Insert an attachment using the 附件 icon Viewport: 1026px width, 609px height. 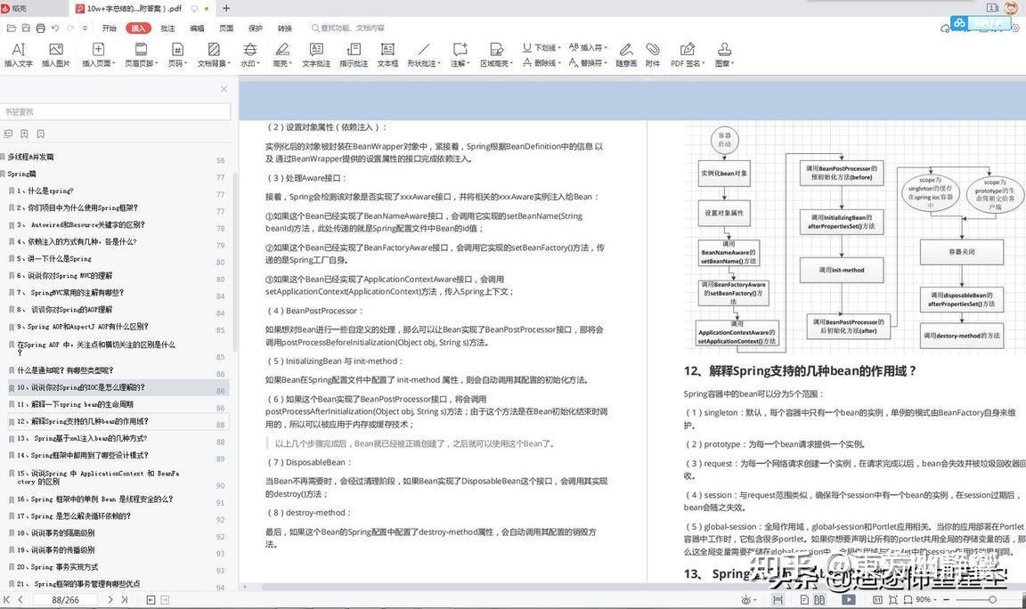[x=653, y=55]
